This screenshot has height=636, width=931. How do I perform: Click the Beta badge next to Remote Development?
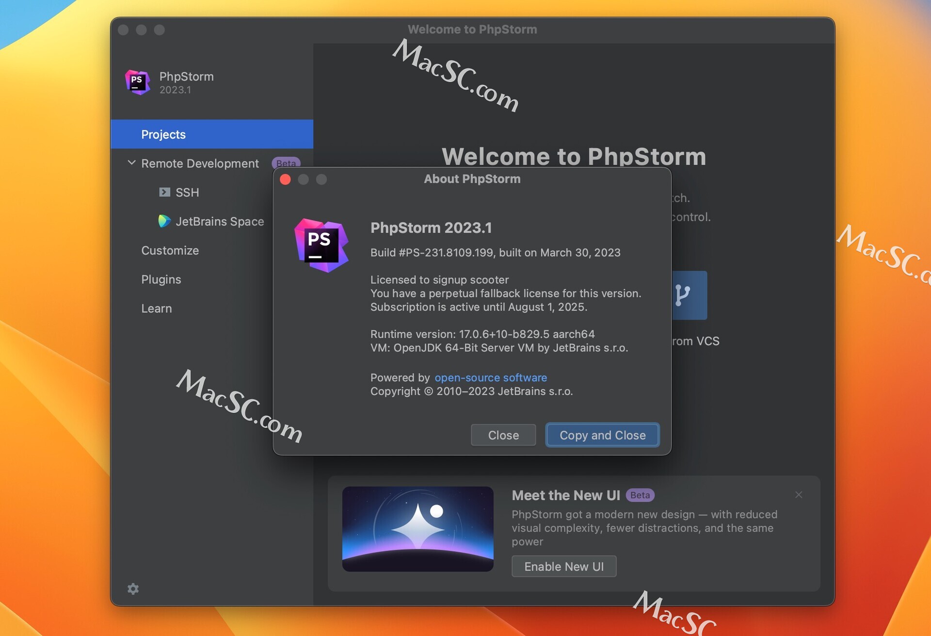[x=286, y=162]
